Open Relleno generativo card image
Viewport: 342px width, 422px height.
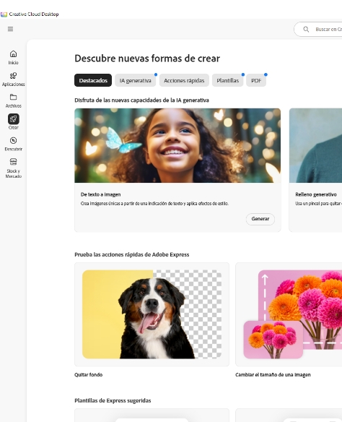315,145
